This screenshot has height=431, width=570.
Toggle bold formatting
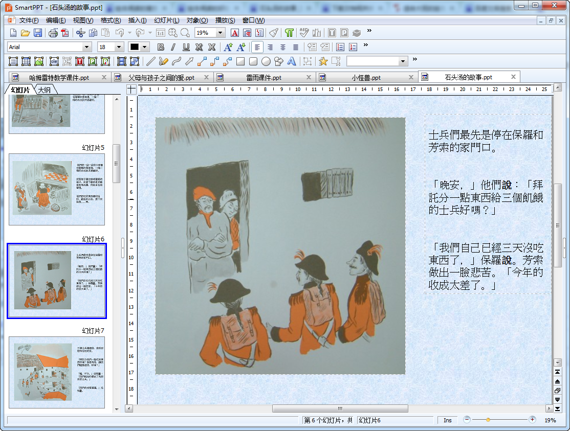161,47
